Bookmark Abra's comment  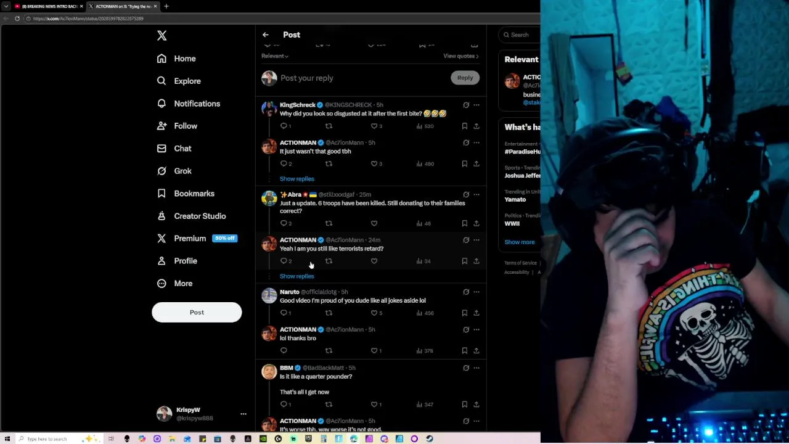coord(465,223)
